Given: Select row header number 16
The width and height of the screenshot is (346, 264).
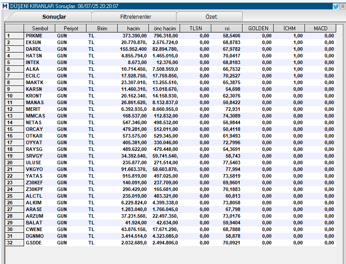Looking at the screenshot, I should click(15, 136).
